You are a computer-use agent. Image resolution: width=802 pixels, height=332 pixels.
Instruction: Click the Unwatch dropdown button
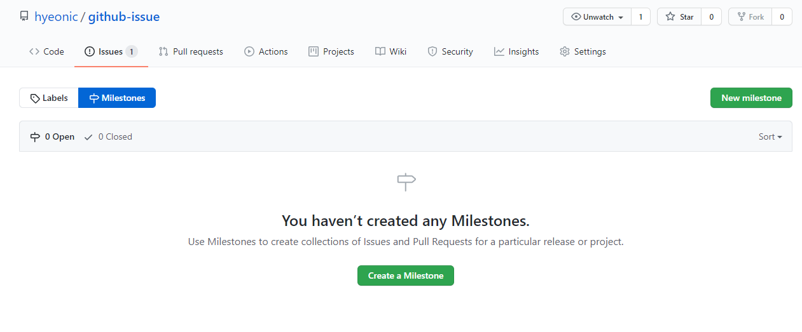coord(597,17)
